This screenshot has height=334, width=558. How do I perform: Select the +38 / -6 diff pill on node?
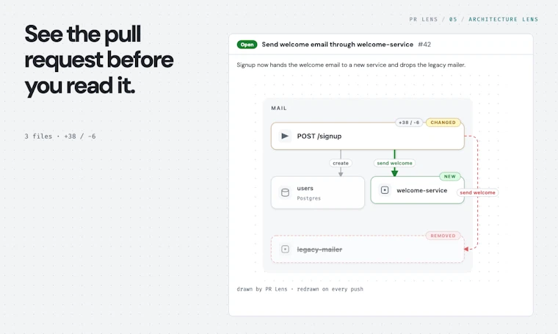tap(409, 123)
